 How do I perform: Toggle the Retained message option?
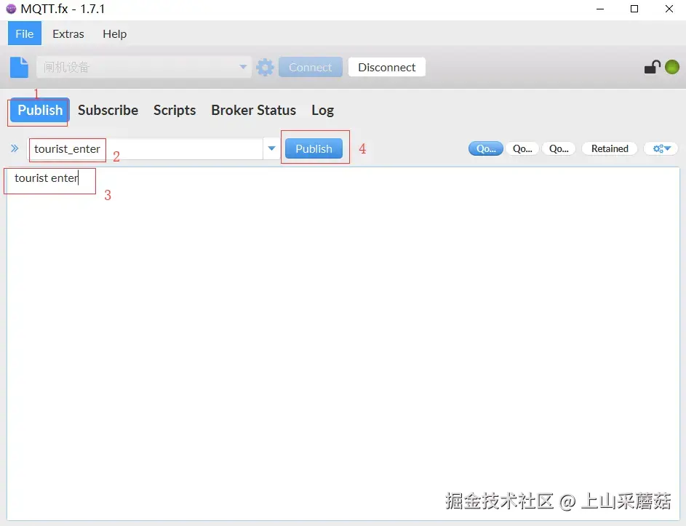(610, 149)
